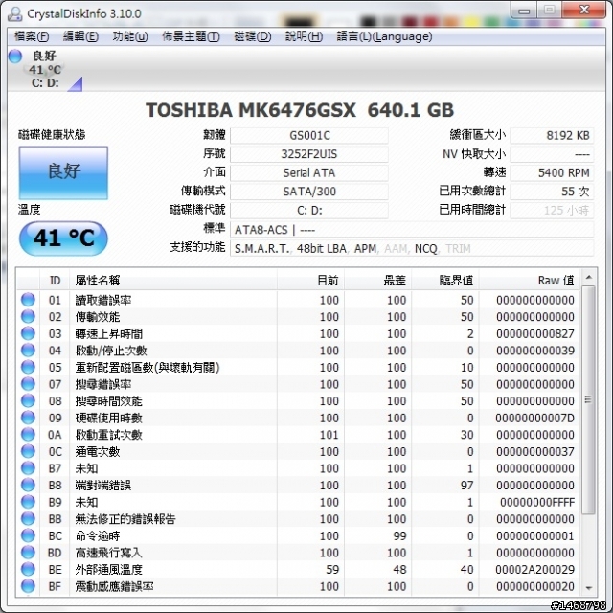Click the 磁碟機代號 field showing C: D:
The width and height of the screenshot is (613, 613).
309,211
